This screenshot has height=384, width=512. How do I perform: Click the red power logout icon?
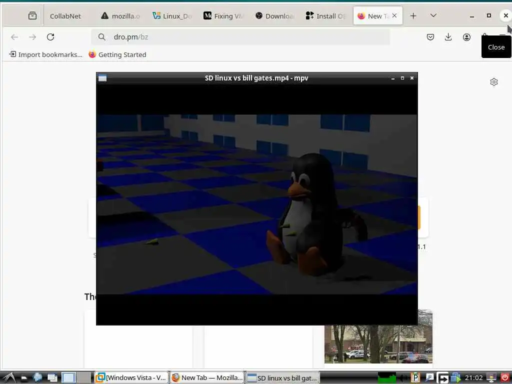click(x=505, y=378)
